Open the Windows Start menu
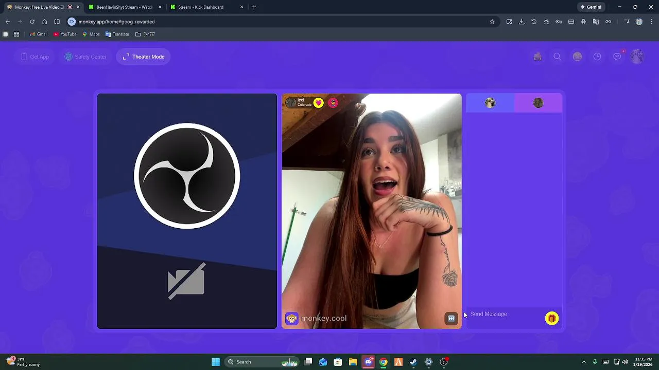The width and height of the screenshot is (659, 370). (216, 362)
